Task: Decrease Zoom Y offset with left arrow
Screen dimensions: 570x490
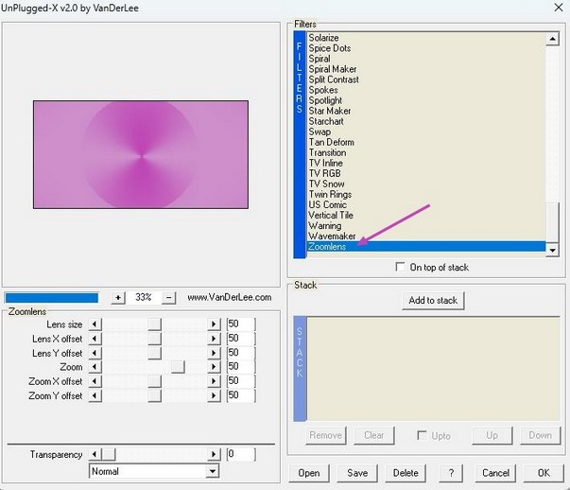Action: click(95, 395)
